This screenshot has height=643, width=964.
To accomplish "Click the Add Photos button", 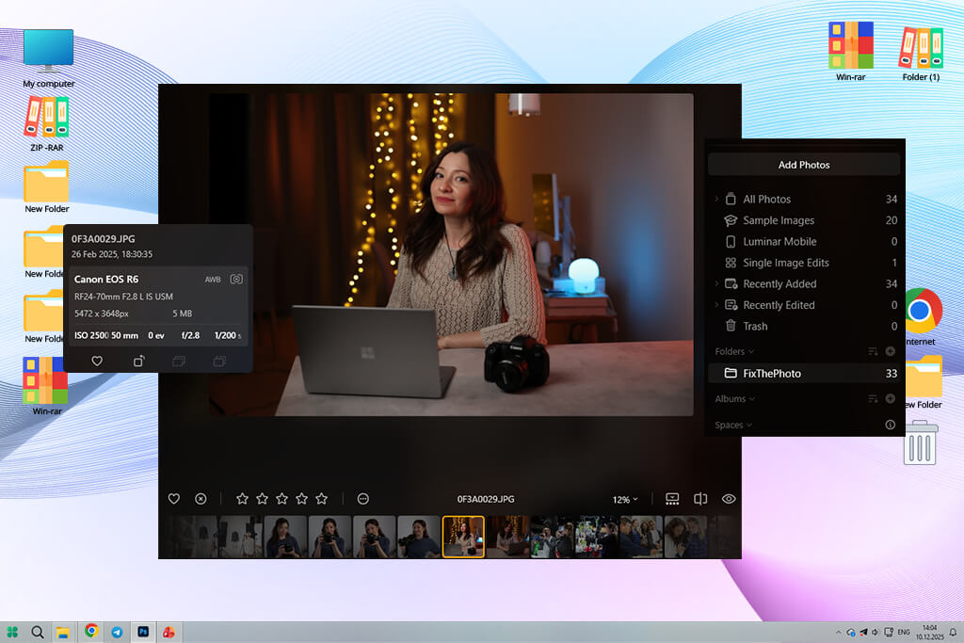I will coord(804,165).
